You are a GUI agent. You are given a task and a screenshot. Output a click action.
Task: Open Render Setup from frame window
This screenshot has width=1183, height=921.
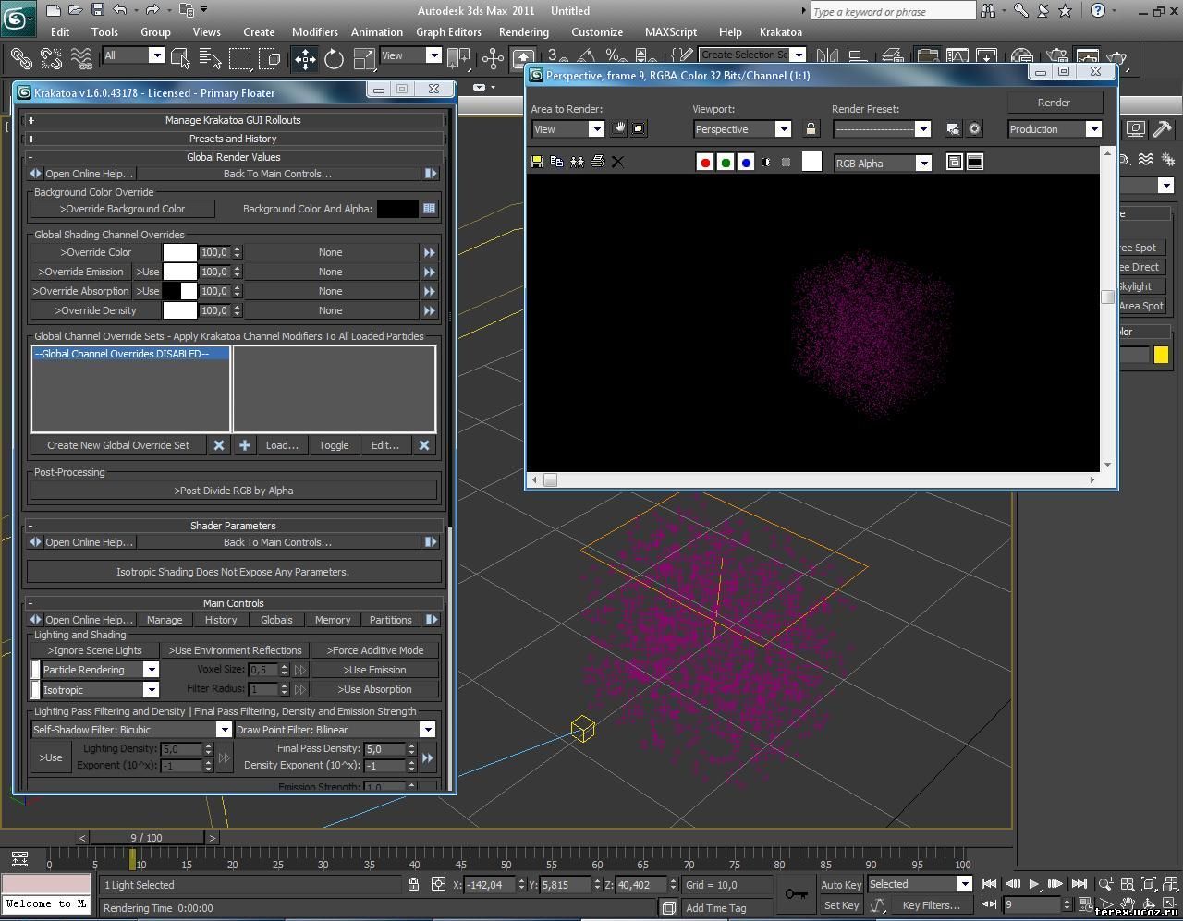953,129
